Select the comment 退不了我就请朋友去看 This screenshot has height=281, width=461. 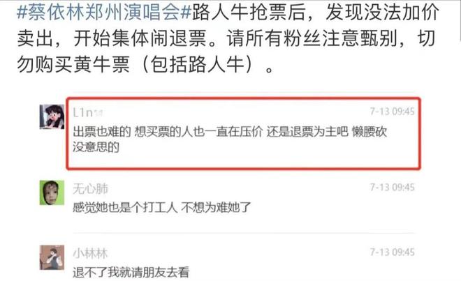pyautogui.click(x=131, y=272)
